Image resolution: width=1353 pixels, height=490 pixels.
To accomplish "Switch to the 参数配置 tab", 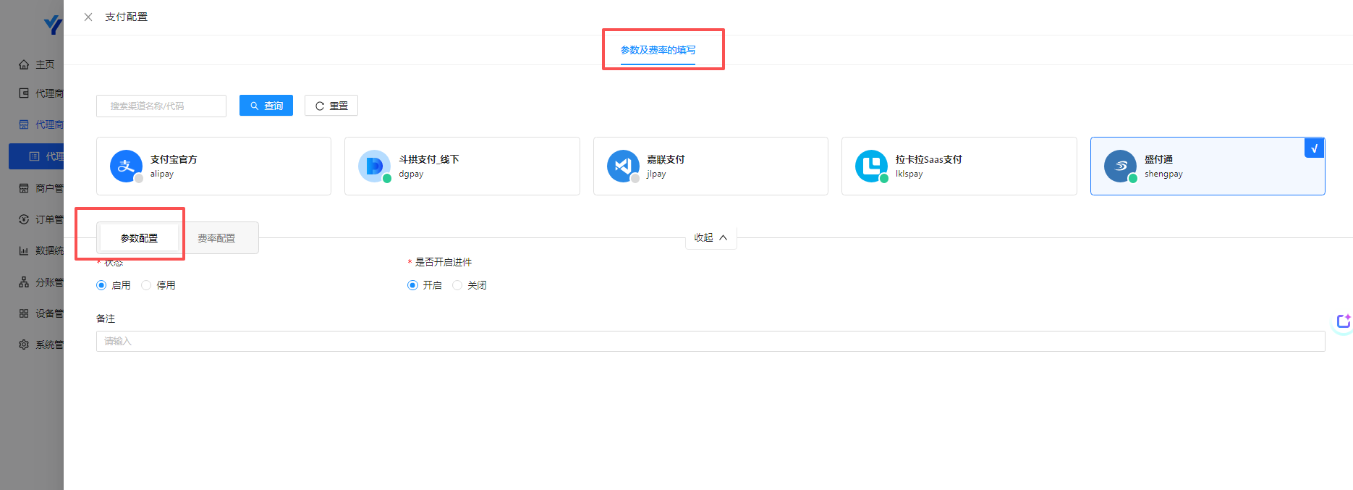I will (139, 238).
